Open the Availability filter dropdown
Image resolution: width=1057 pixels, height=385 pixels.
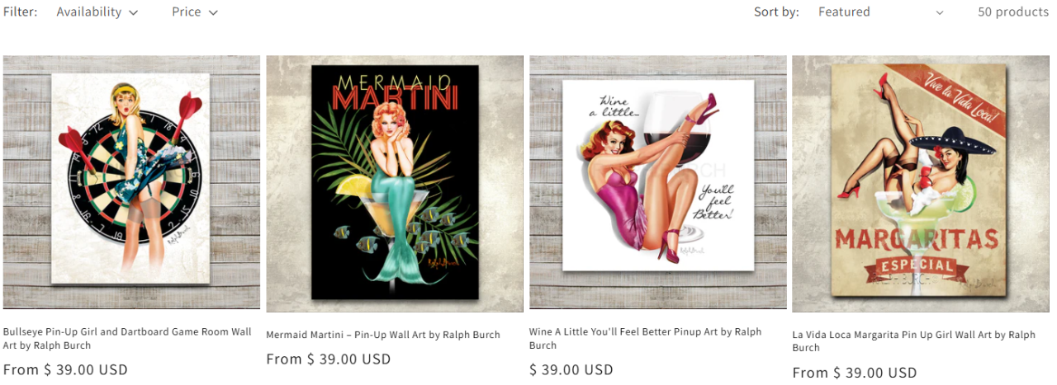pos(97,12)
